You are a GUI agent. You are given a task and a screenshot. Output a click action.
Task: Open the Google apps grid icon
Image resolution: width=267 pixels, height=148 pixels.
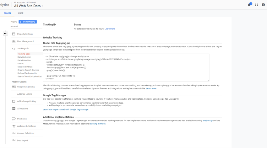pyautogui.click(x=256, y=5)
